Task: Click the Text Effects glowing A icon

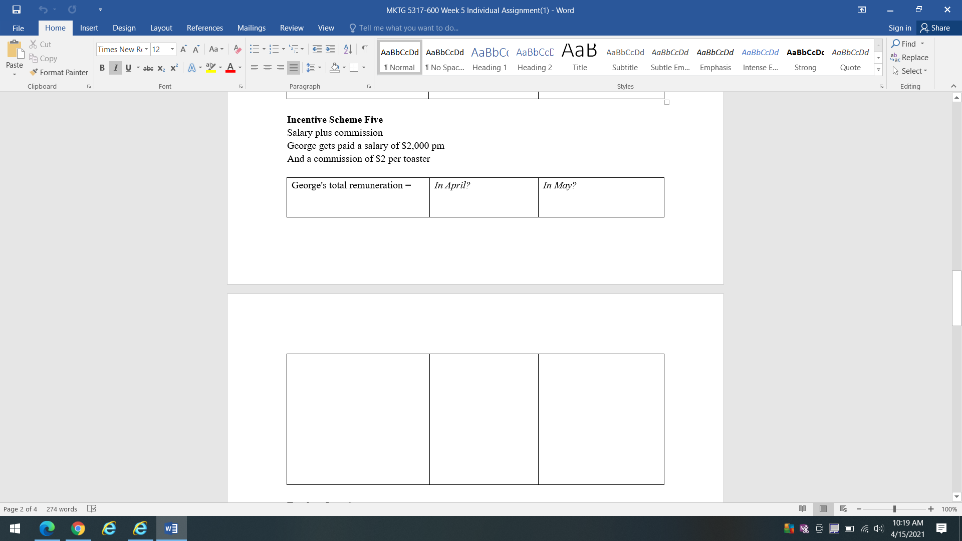Action: [x=192, y=68]
